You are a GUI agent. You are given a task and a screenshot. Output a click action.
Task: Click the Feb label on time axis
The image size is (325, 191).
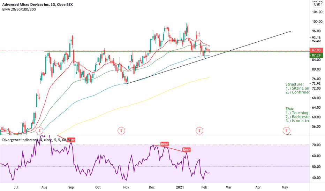point(204,187)
